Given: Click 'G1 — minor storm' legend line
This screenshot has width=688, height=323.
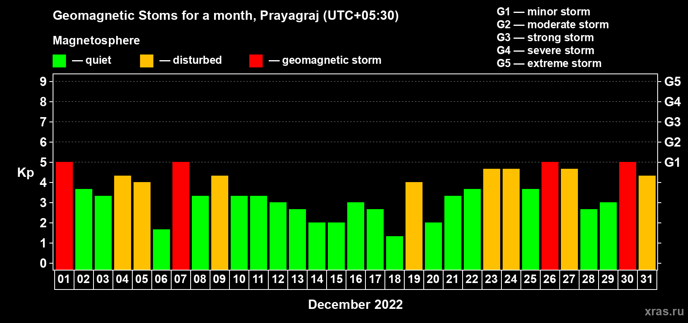Looking at the screenshot, I should pos(544,12).
